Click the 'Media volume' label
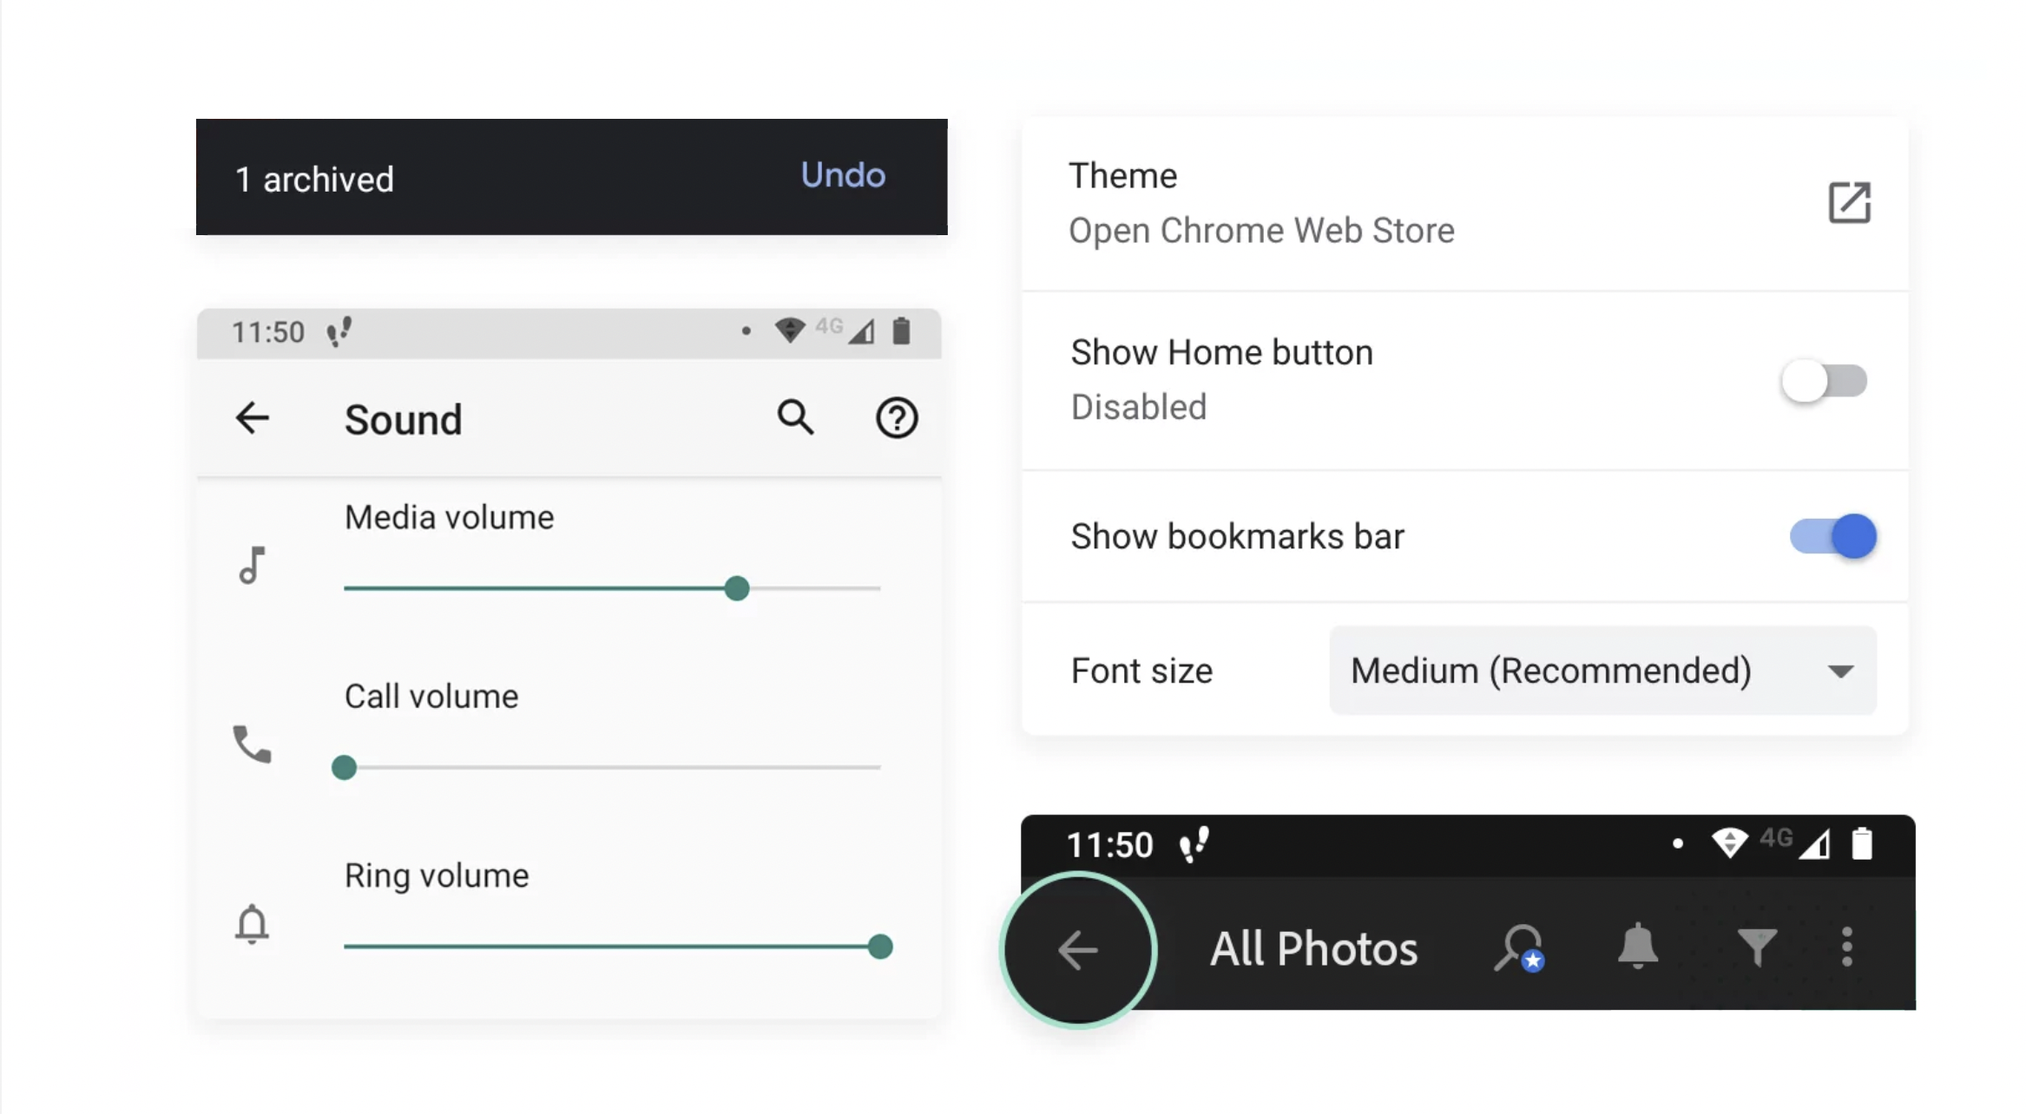The height and width of the screenshot is (1114, 2026). pos(450,518)
